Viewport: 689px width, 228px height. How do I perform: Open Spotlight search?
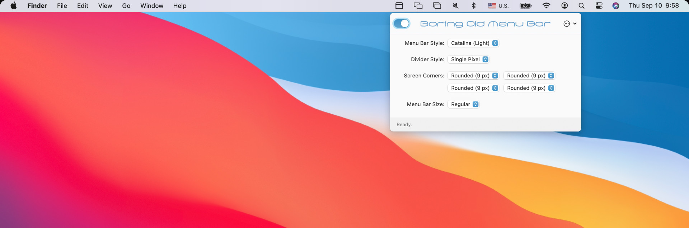coord(581,6)
